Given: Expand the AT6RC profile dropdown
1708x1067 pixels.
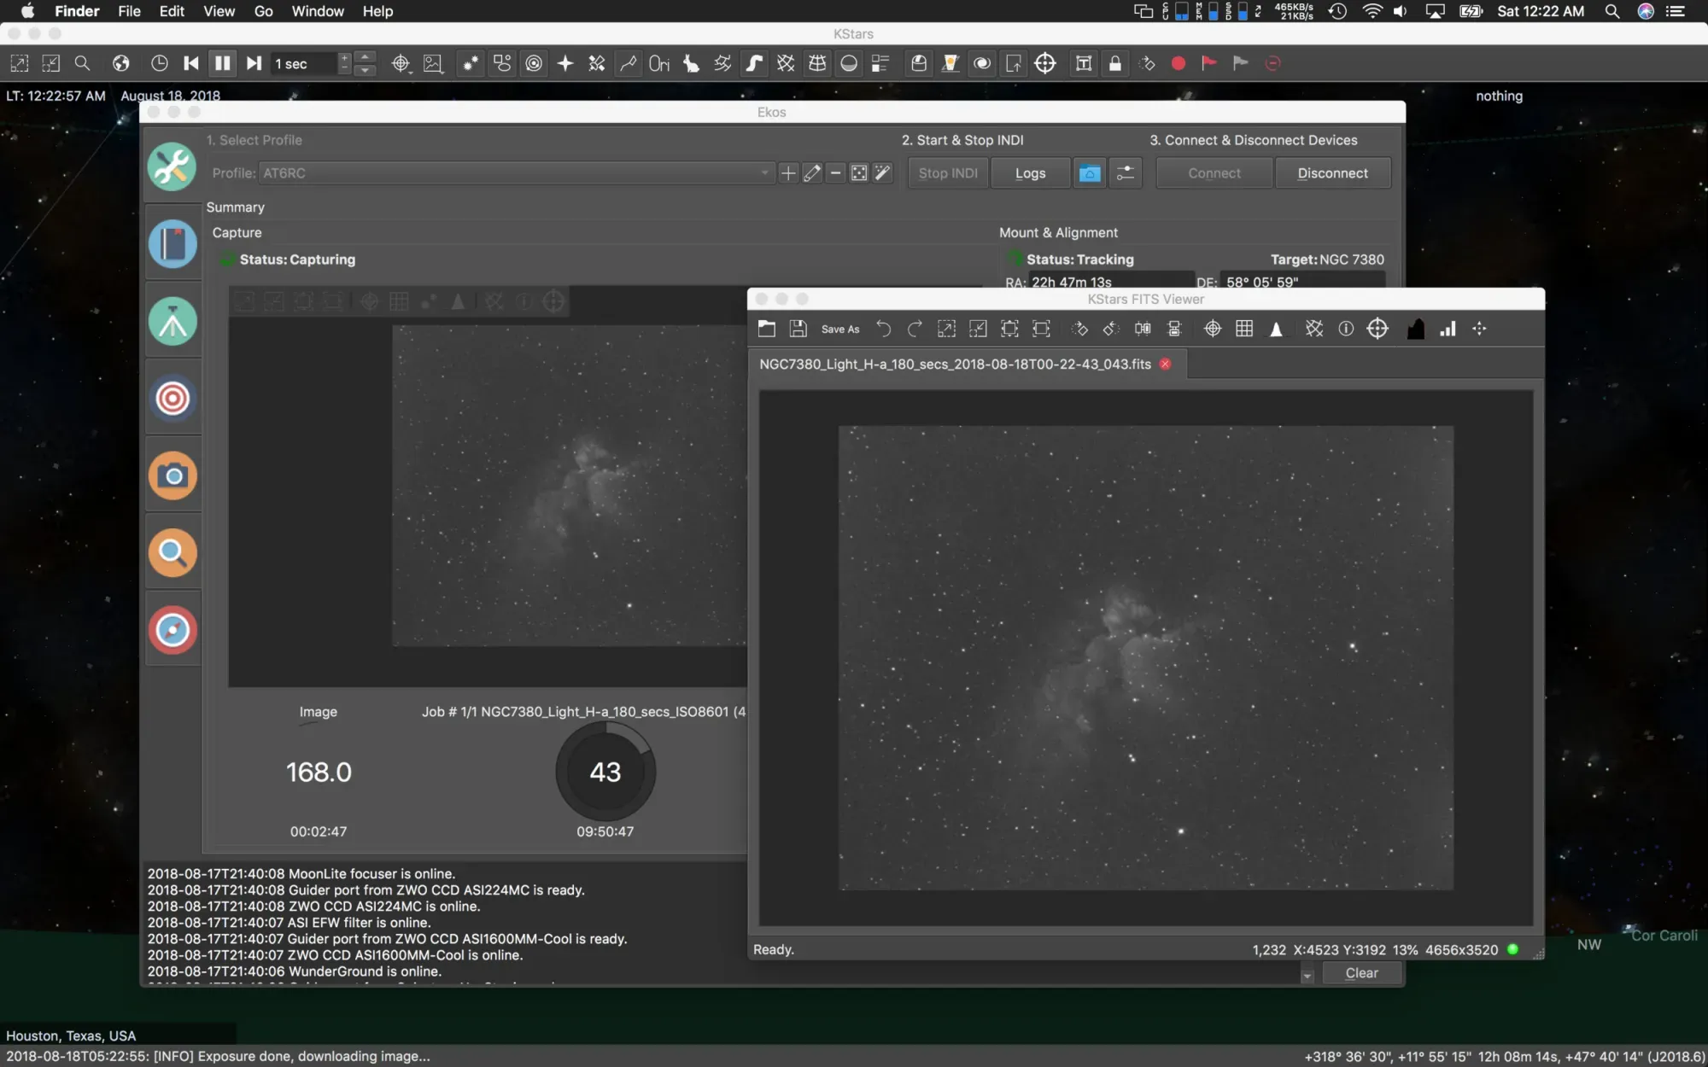Looking at the screenshot, I should (x=763, y=173).
